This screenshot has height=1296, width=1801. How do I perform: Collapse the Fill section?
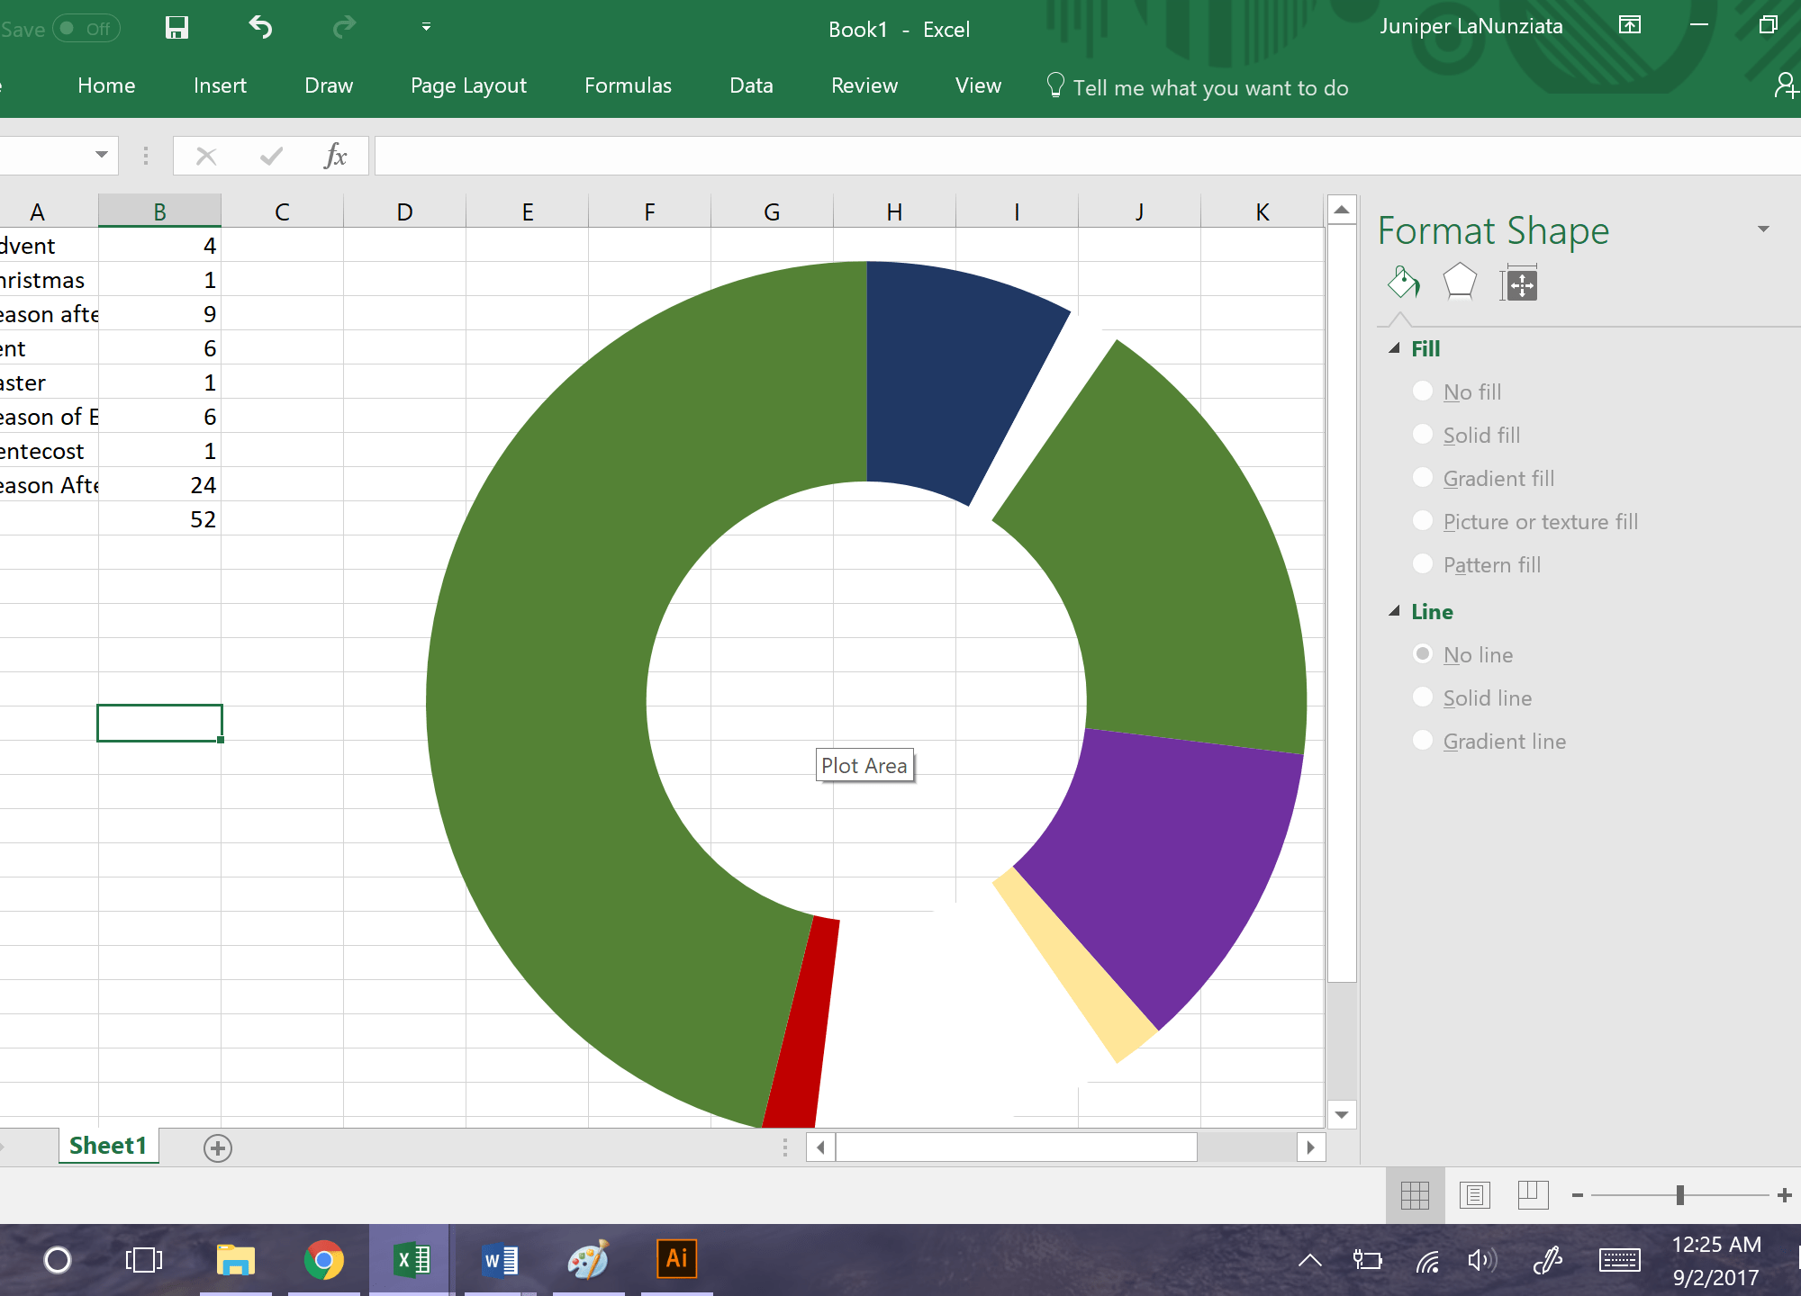pyautogui.click(x=1394, y=348)
